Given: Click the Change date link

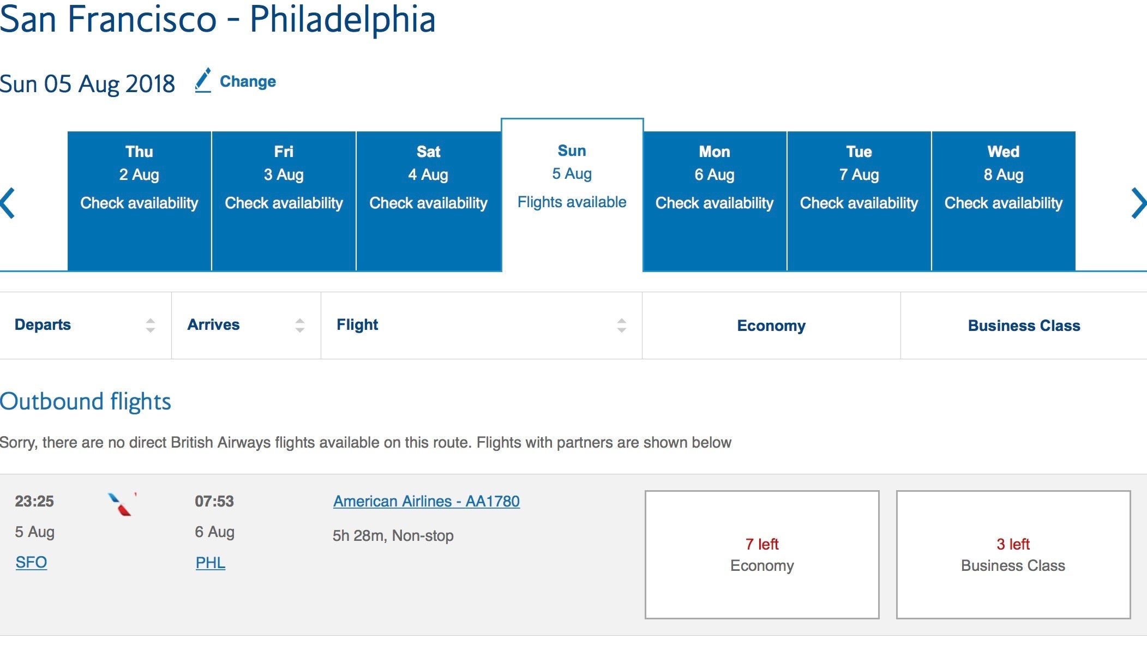Looking at the screenshot, I should [248, 82].
